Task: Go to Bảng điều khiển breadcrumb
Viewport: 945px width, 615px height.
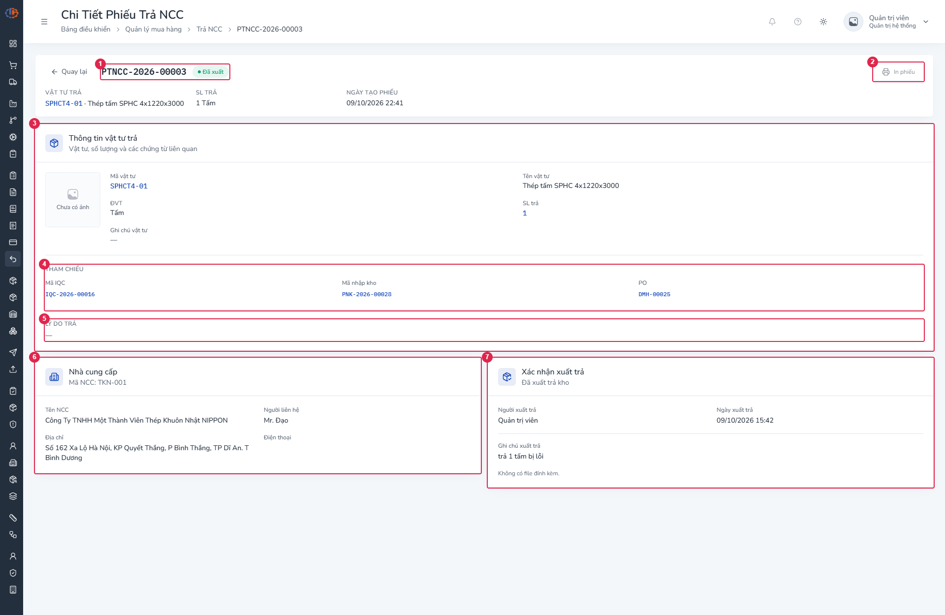Action: [x=86, y=30]
